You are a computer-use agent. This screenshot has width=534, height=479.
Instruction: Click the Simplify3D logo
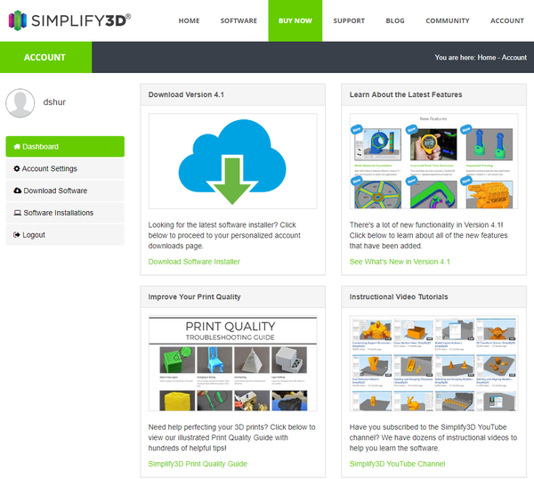click(69, 20)
